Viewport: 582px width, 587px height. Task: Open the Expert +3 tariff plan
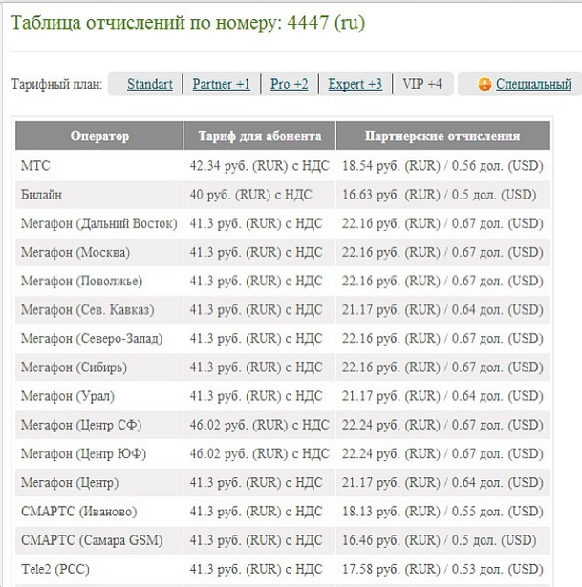click(356, 84)
